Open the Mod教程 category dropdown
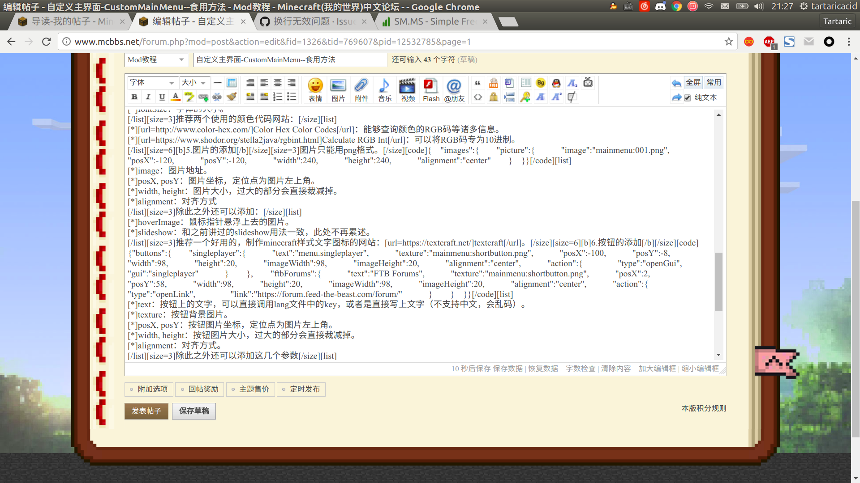Image resolution: width=860 pixels, height=483 pixels. coord(156,59)
